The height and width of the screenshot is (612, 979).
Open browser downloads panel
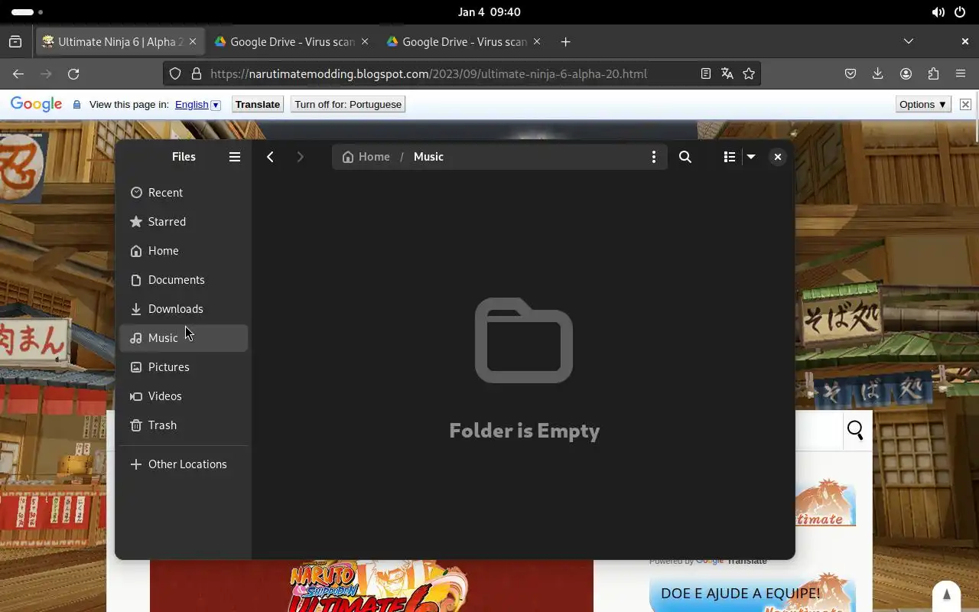[878, 74]
